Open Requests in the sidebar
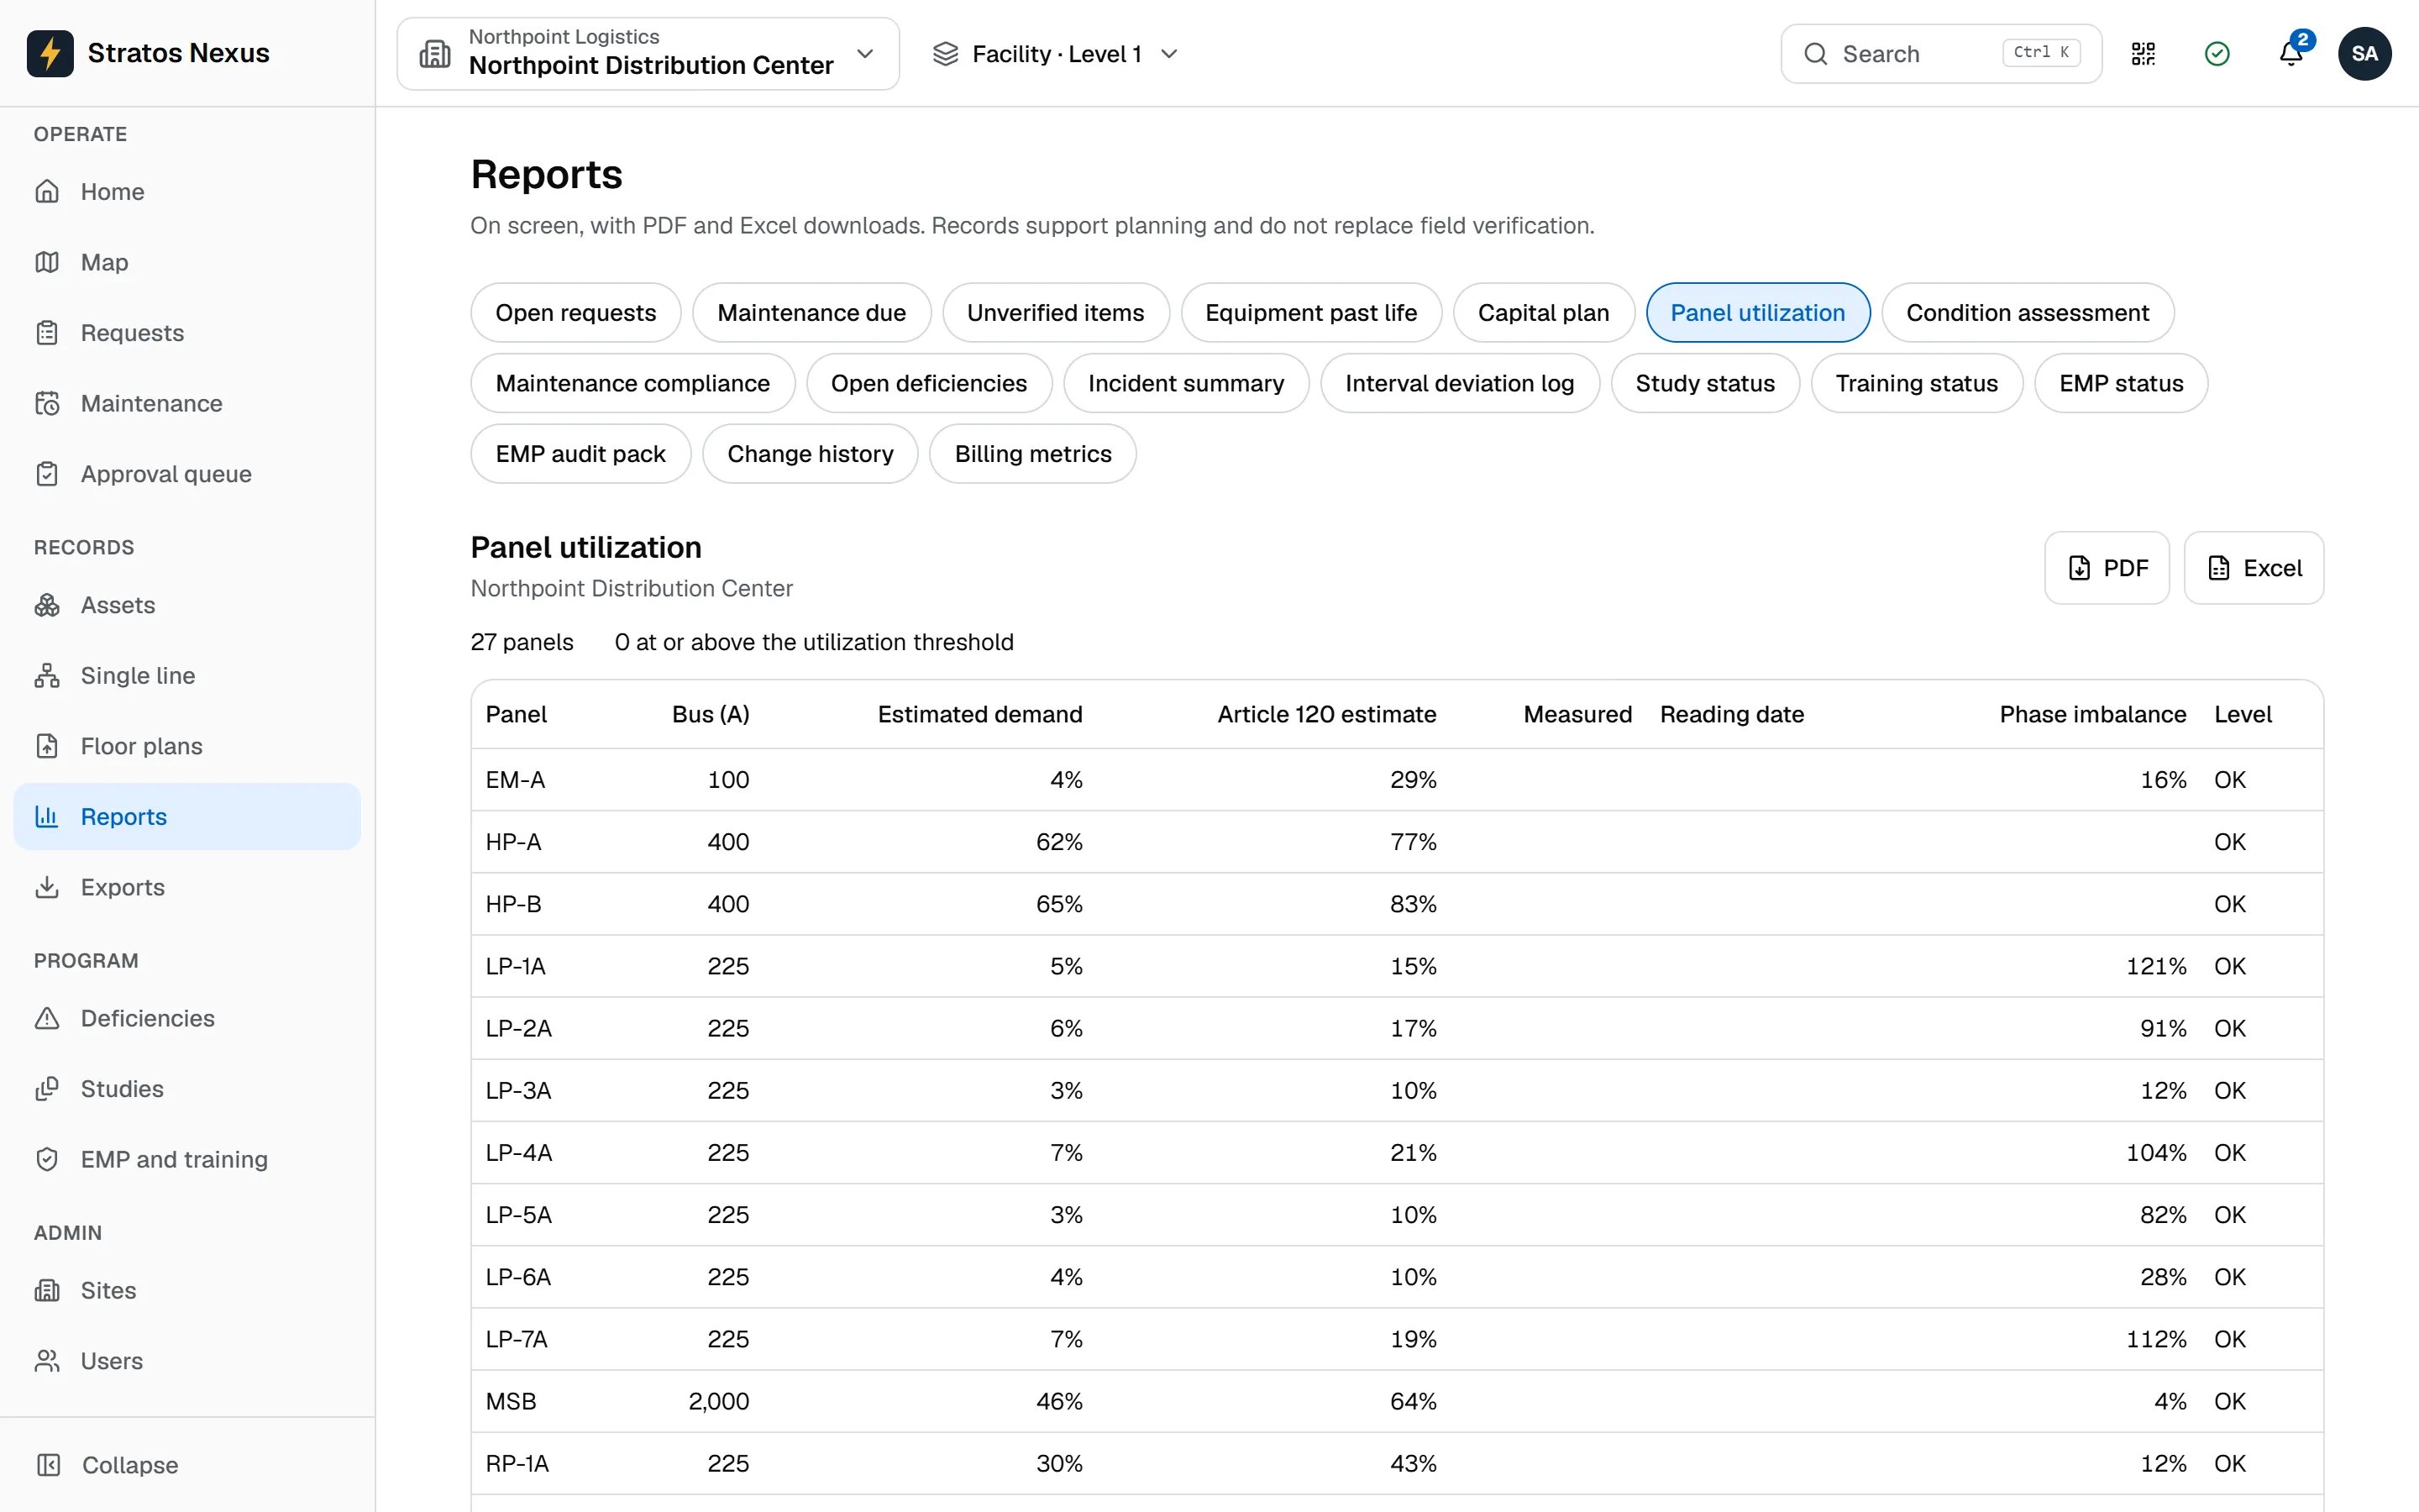2419x1512 pixels. tap(187, 332)
